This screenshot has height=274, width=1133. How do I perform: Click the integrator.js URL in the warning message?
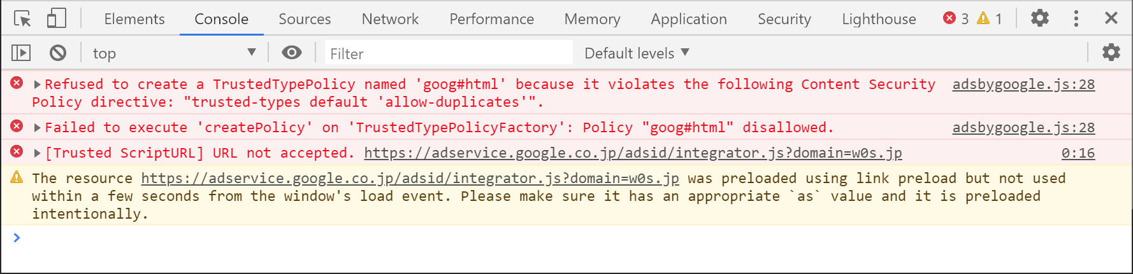pos(410,179)
